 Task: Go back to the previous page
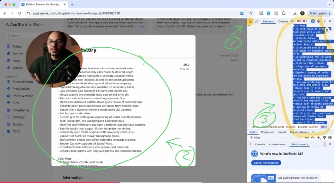5,13
